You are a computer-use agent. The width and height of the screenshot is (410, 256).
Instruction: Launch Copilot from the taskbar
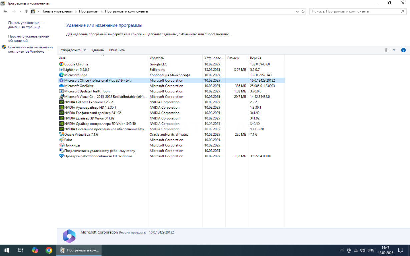[x=35, y=250]
